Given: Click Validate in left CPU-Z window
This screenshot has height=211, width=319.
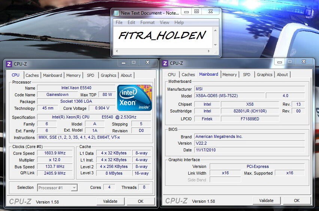Looking at the screenshot, I should click(110, 201).
